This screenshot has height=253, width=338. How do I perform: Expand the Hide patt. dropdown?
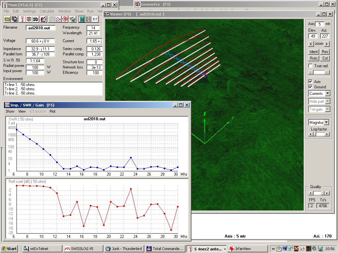[x=328, y=101]
